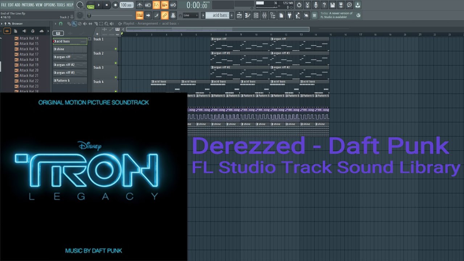The width and height of the screenshot is (464, 261).
Task: Click the undo history circular arrow icon
Action: click(299, 5)
